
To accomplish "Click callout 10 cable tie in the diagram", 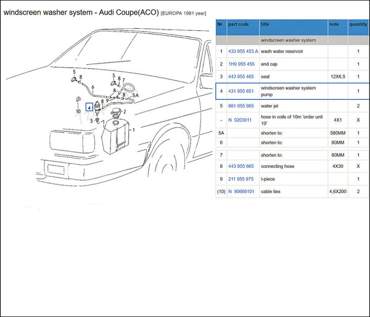I will [x=78, y=112].
